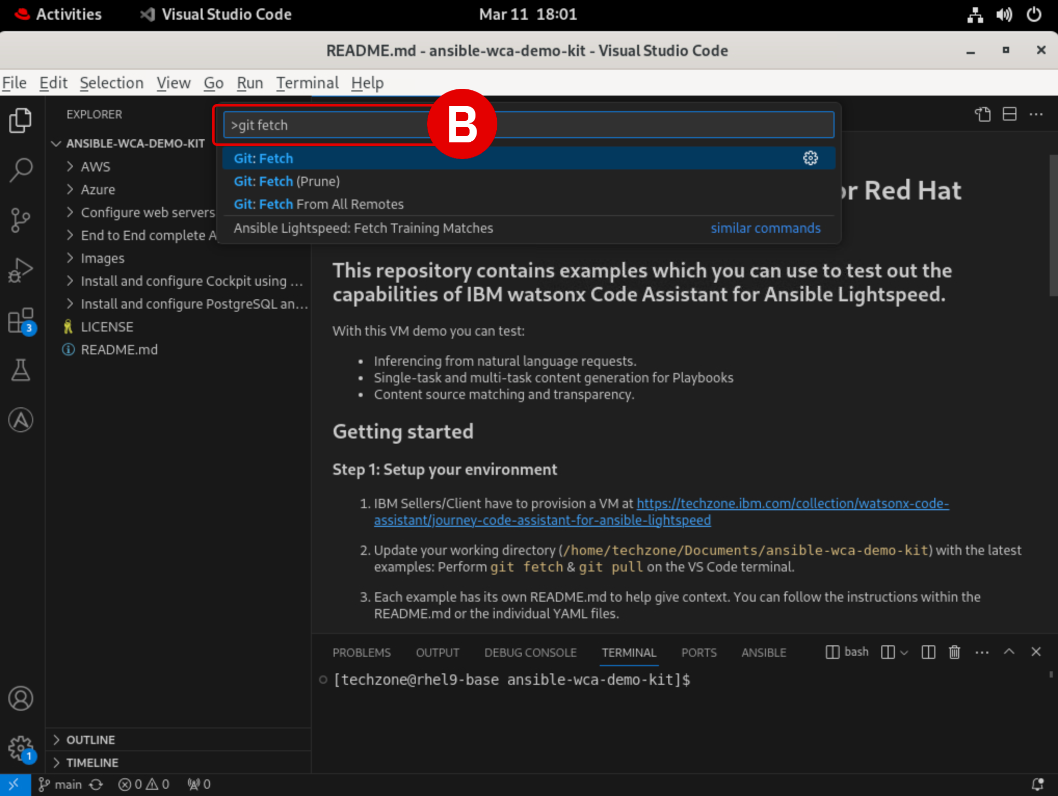Screen dimensions: 1058x796
Task: Open the Ansible extension view
Action: (x=21, y=420)
